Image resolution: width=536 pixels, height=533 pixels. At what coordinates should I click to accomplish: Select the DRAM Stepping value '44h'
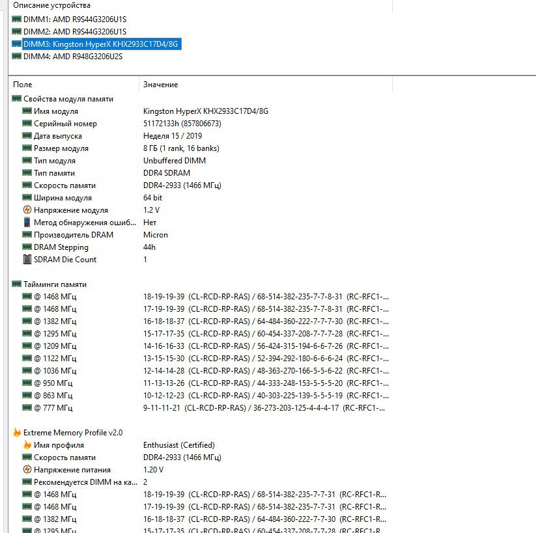[x=149, y=247]
